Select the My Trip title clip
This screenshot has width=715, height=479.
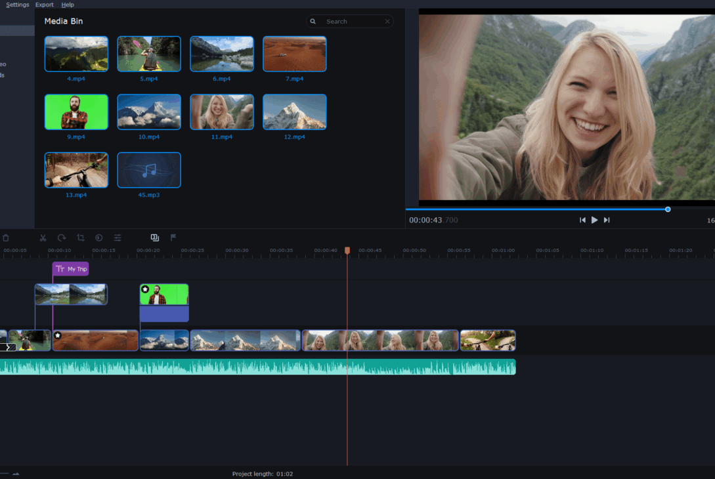pos(71,269)
